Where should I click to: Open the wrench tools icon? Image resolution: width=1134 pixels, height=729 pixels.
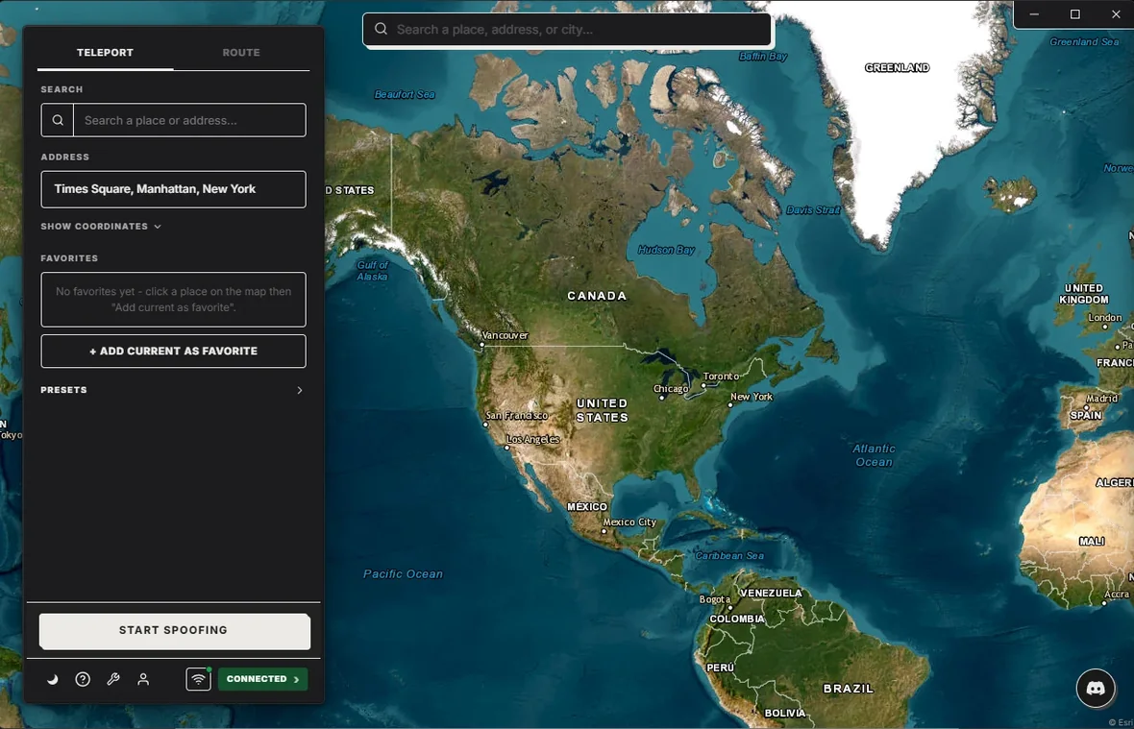112,679
